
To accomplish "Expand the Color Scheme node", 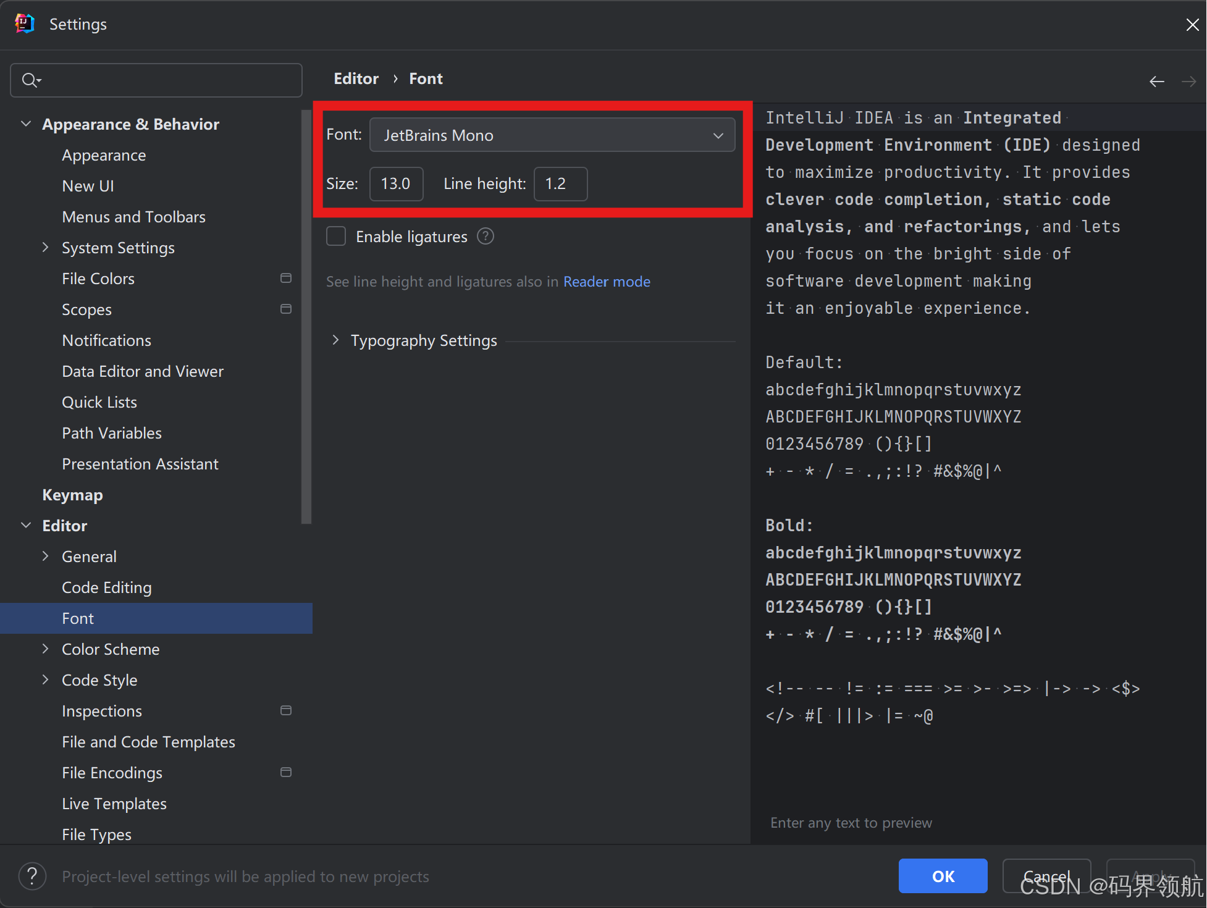I will point(45,649).
